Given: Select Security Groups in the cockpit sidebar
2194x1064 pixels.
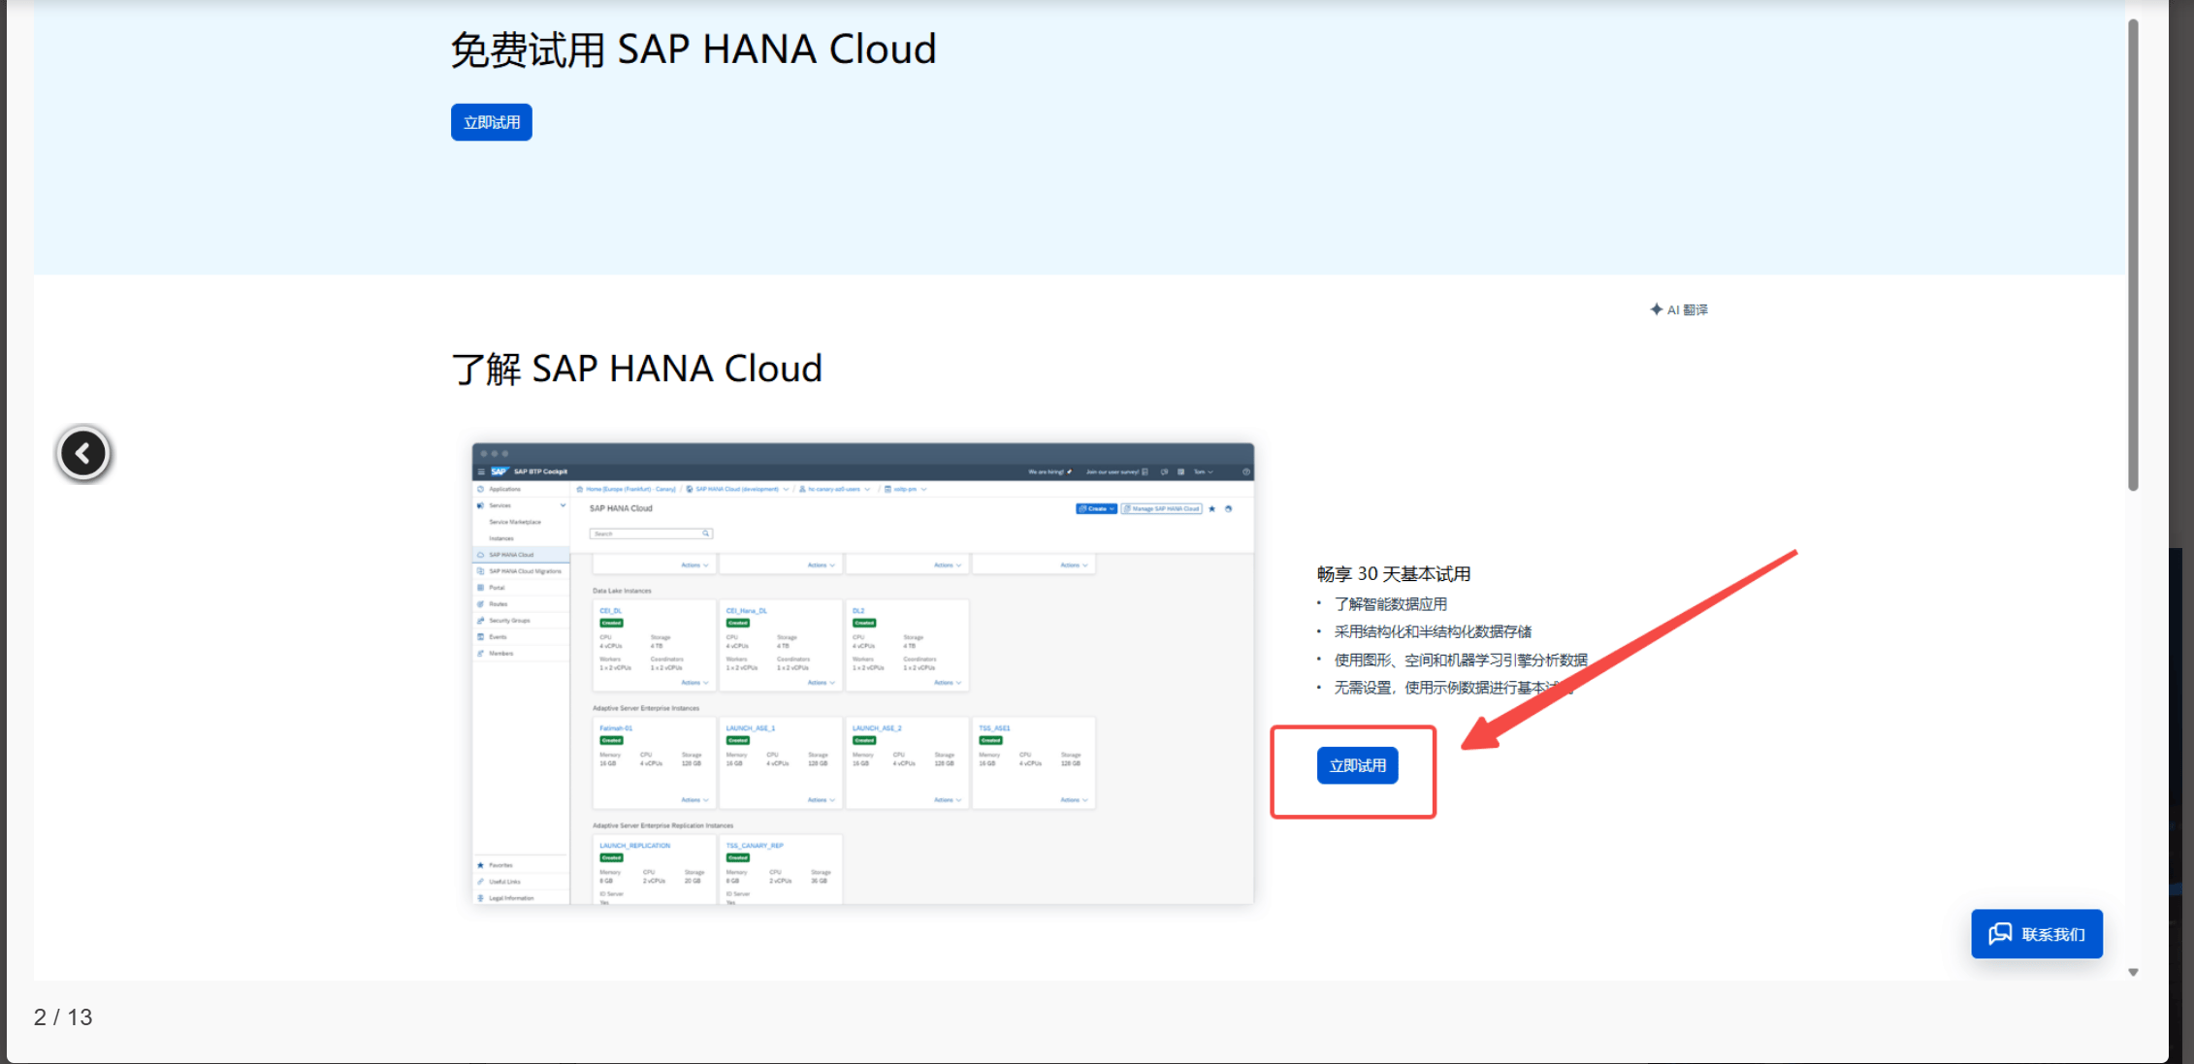Looking at the screenshot, I should point(509,621).
